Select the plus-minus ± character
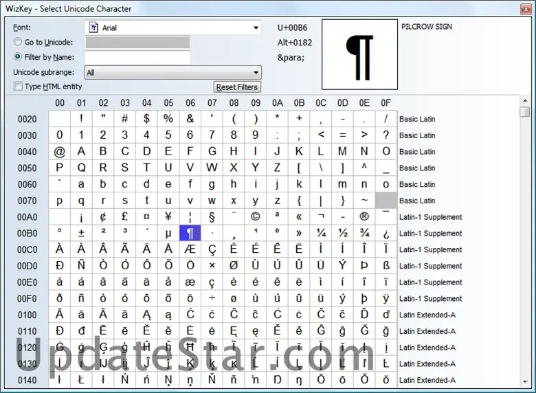The width and height of the screenshot is (536, 393). 81,233
